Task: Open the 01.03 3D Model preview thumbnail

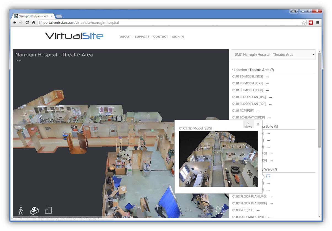Action: (x=218, y=159)
